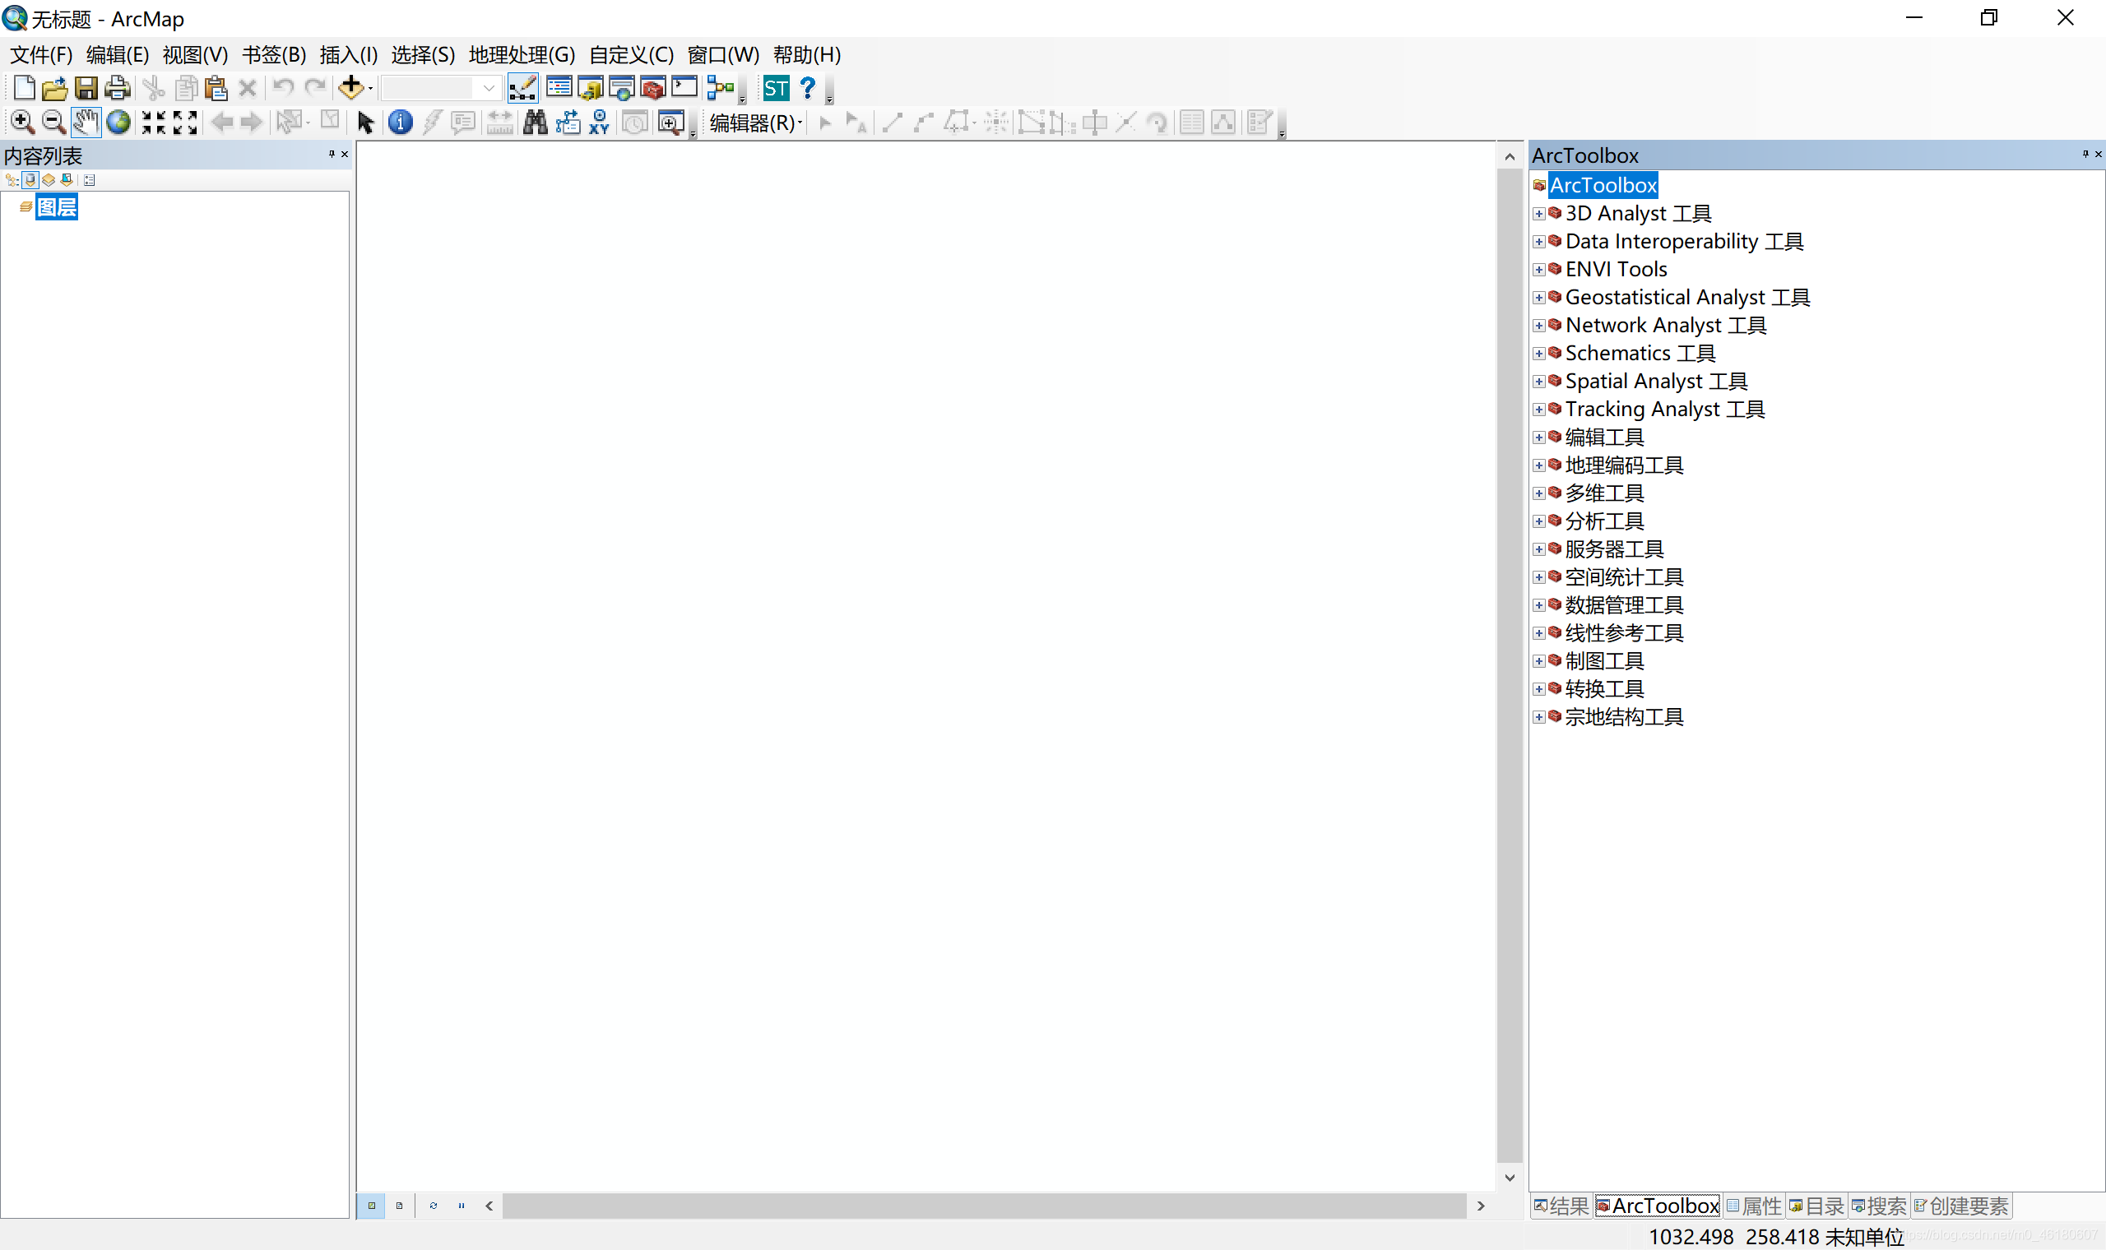Pause drawing button at map bottom
This screenshot has height=1250, width=2106.
click(x=462, y=1206)
